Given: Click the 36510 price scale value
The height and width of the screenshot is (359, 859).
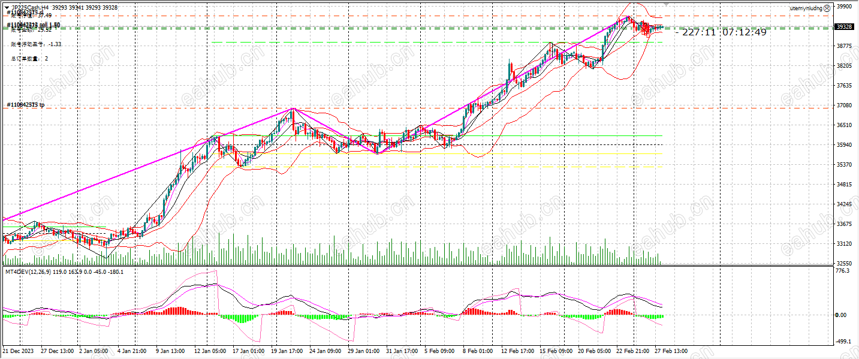Looking at the screenshot, I should (844, 125).
